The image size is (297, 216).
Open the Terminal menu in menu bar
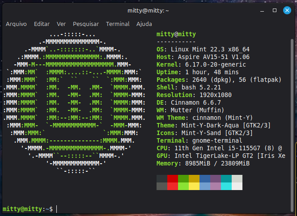(118, 24)
